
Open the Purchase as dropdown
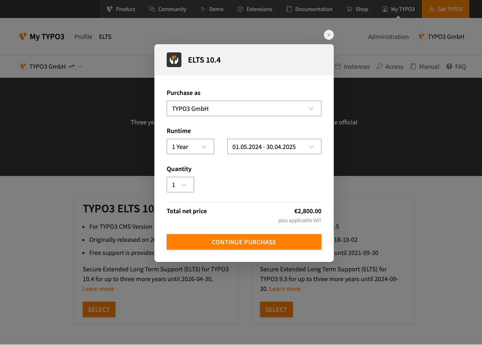[244, 108]
